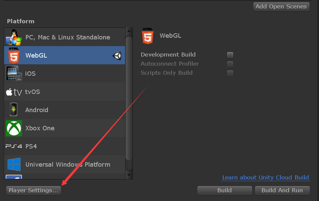Image resolution: width=319 pixels, height=201 pixels.
Task: Open Player Settings
Action: [x=33, y=190]
